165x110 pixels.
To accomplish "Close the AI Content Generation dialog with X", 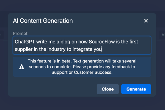I will click(x=146, y=21).
